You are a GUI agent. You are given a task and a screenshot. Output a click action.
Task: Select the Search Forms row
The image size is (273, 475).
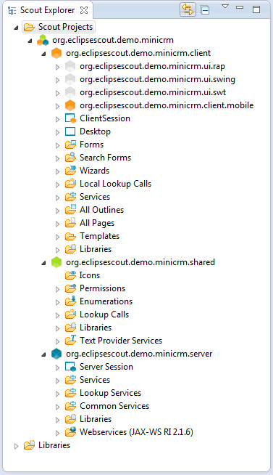click(x=105, y=157)
